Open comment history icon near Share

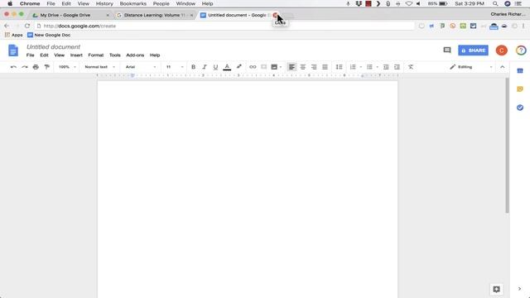click(x=447, y=50)
